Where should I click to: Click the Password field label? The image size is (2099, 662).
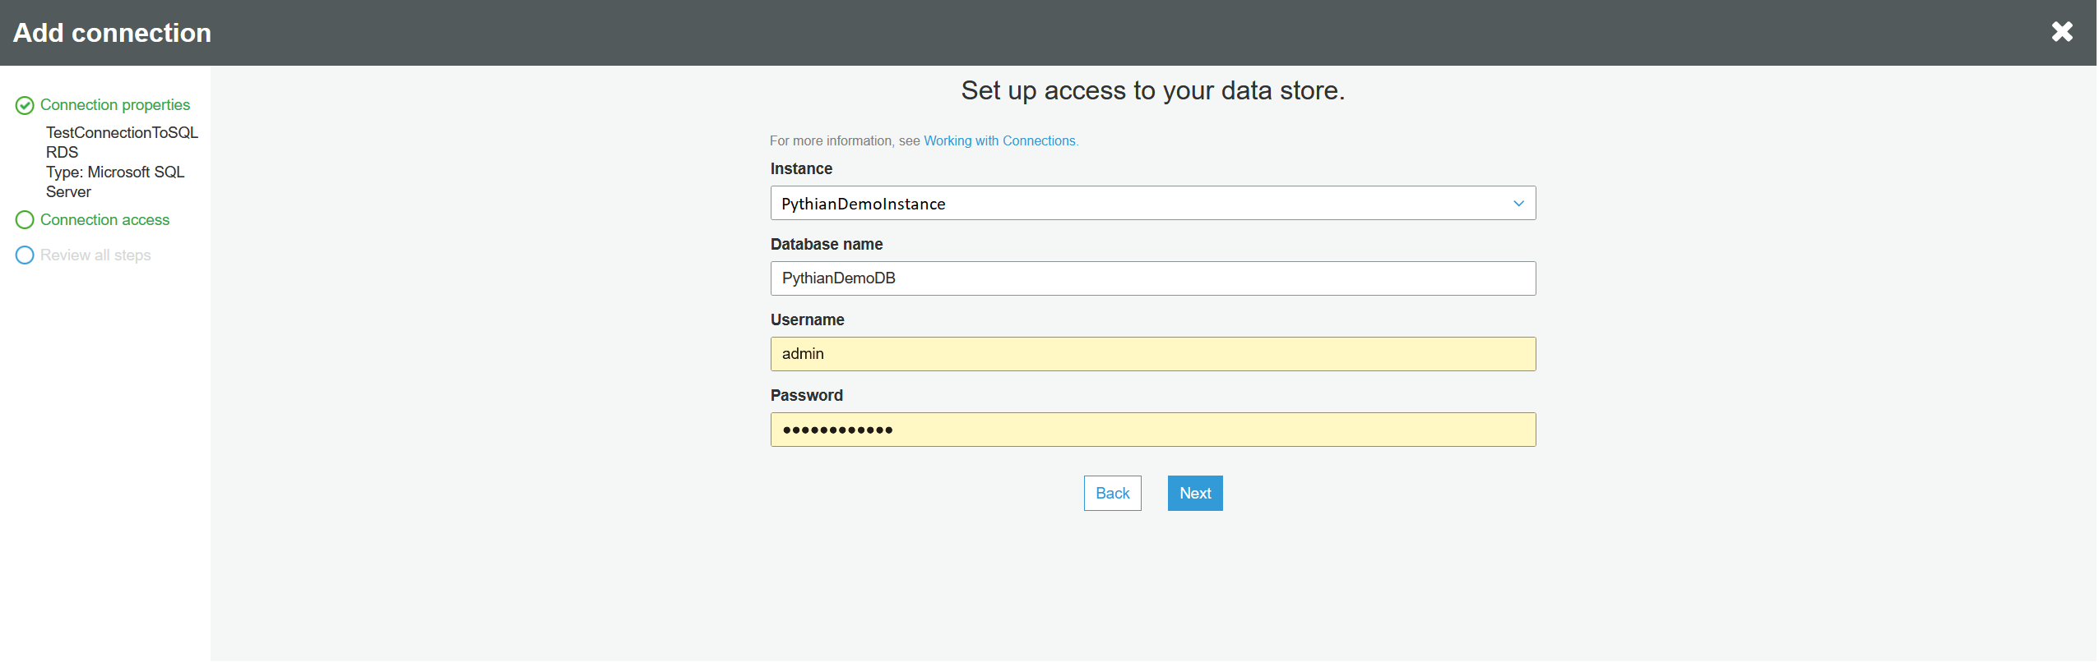click(x=806, y=396)
